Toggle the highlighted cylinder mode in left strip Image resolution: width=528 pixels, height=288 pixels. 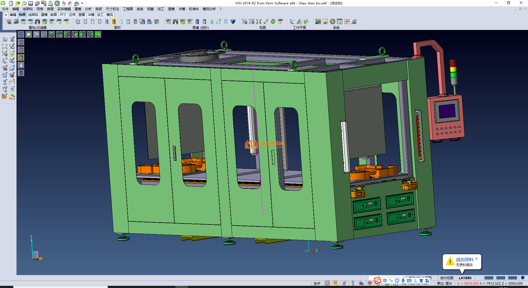coord(21,57)
